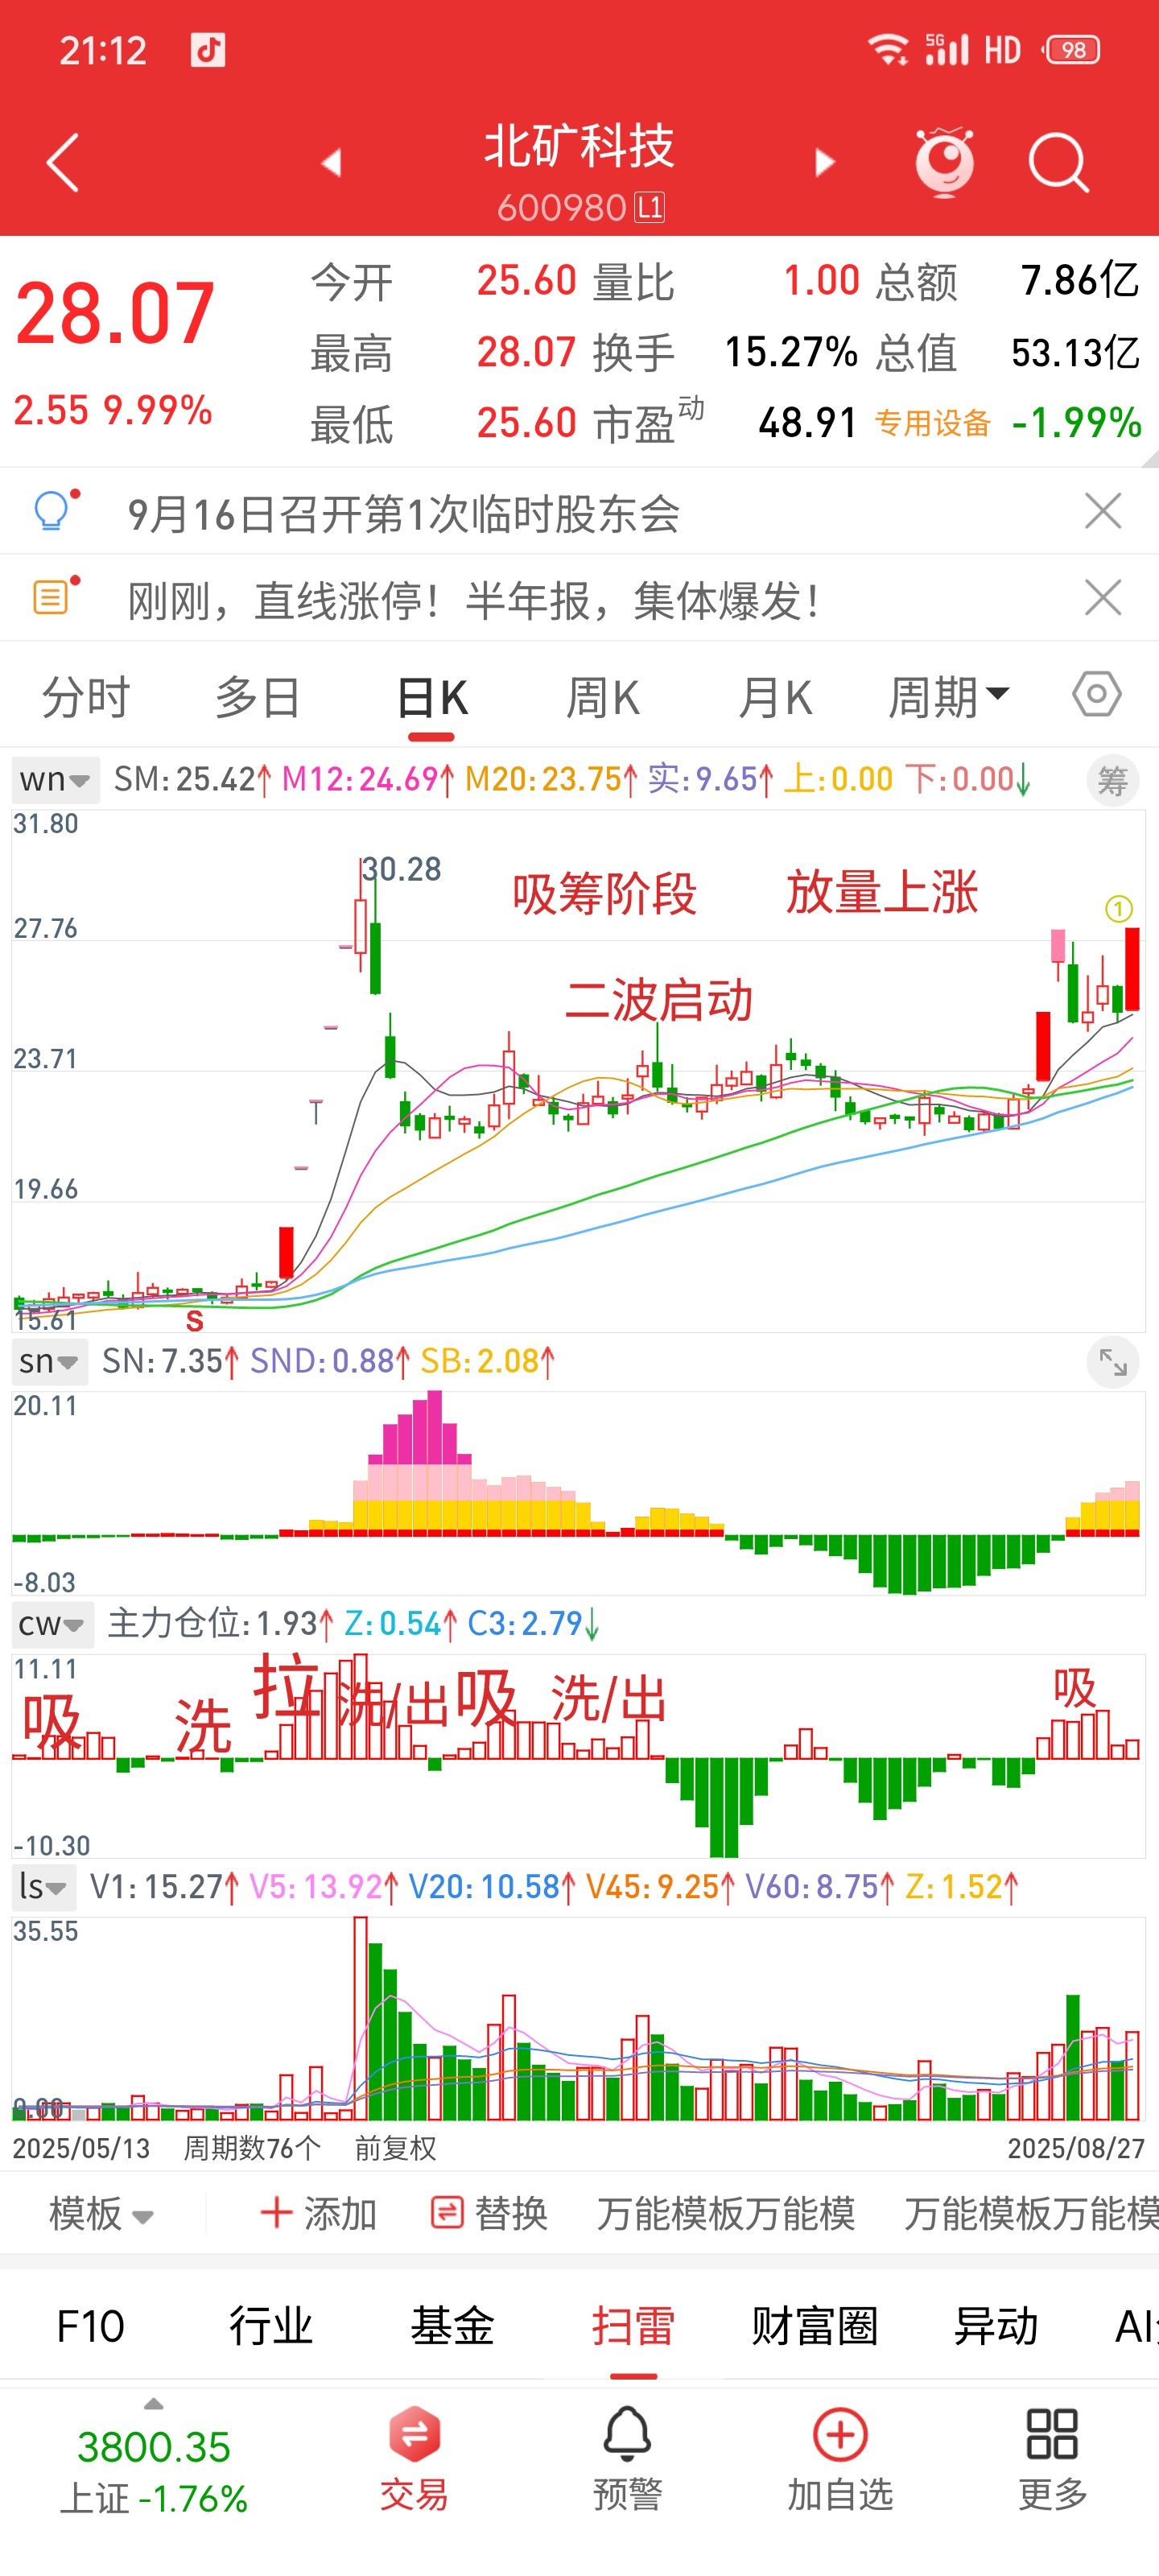1159x2576 pixels.
Task: Expand the sn indicator panel fullscreen
Action: 1113,1362
